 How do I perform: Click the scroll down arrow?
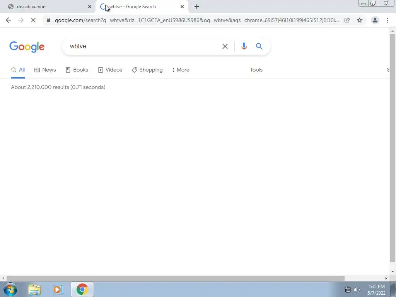tap(393, 271)
